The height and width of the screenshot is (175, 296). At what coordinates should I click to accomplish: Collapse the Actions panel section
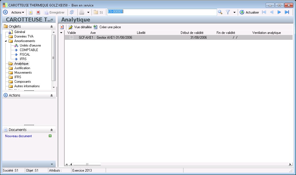point(51,95)
